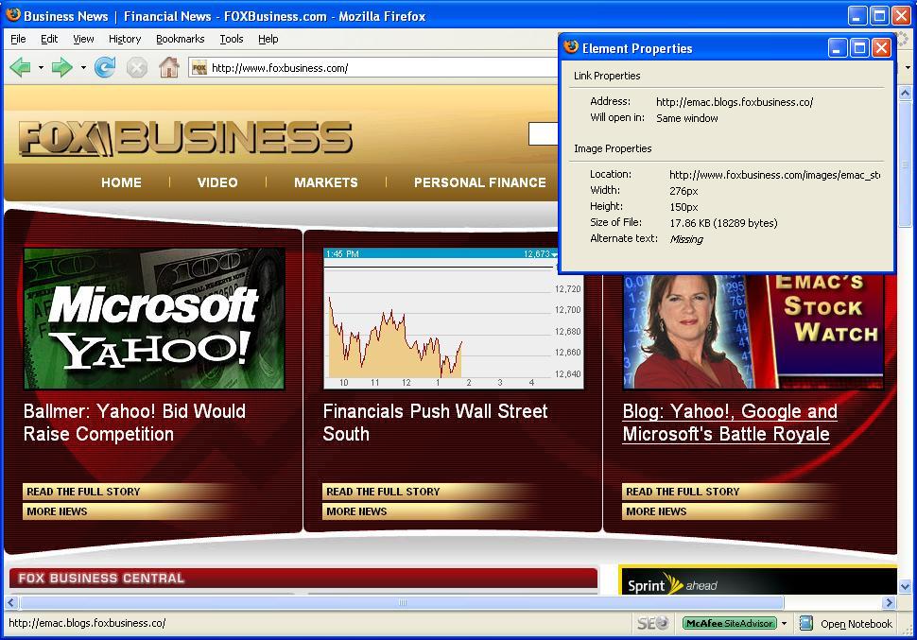Select the link Address value in Element Properties

(735, 102)
